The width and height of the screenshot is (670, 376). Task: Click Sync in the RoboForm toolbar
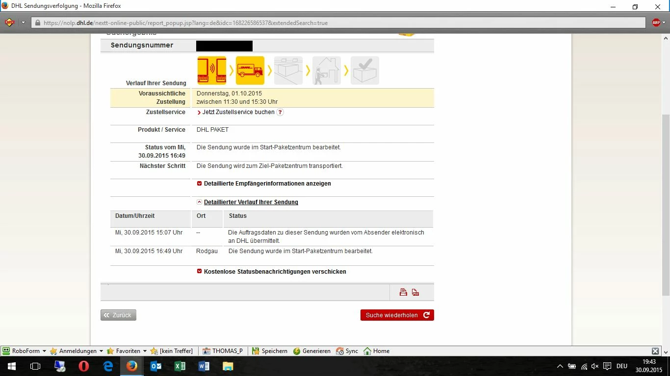tap(347, 351)
